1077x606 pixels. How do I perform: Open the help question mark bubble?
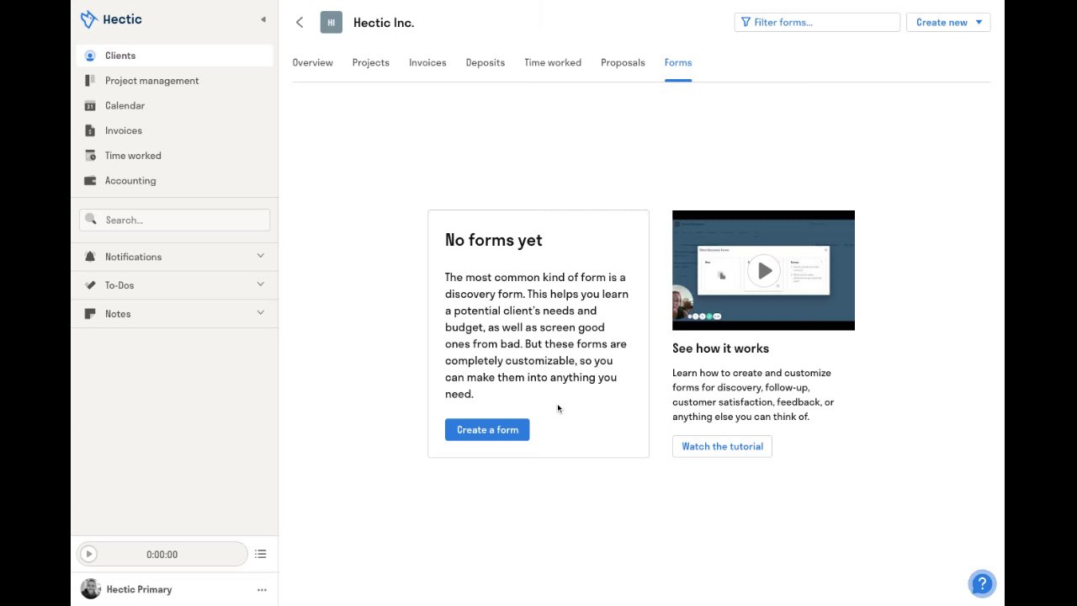point(982,583)
